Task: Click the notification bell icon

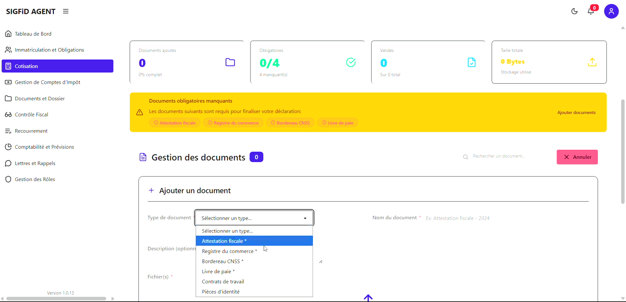Action: tap(591, 11)
